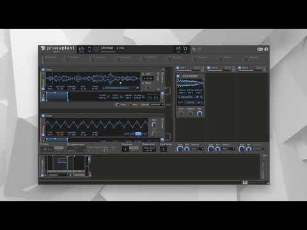Click the Lane 3 gain knob

point(242,149)
